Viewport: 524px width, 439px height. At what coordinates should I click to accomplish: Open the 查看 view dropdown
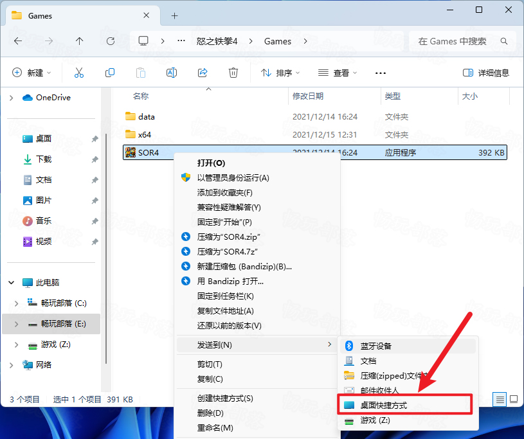(x=338, y=73)
